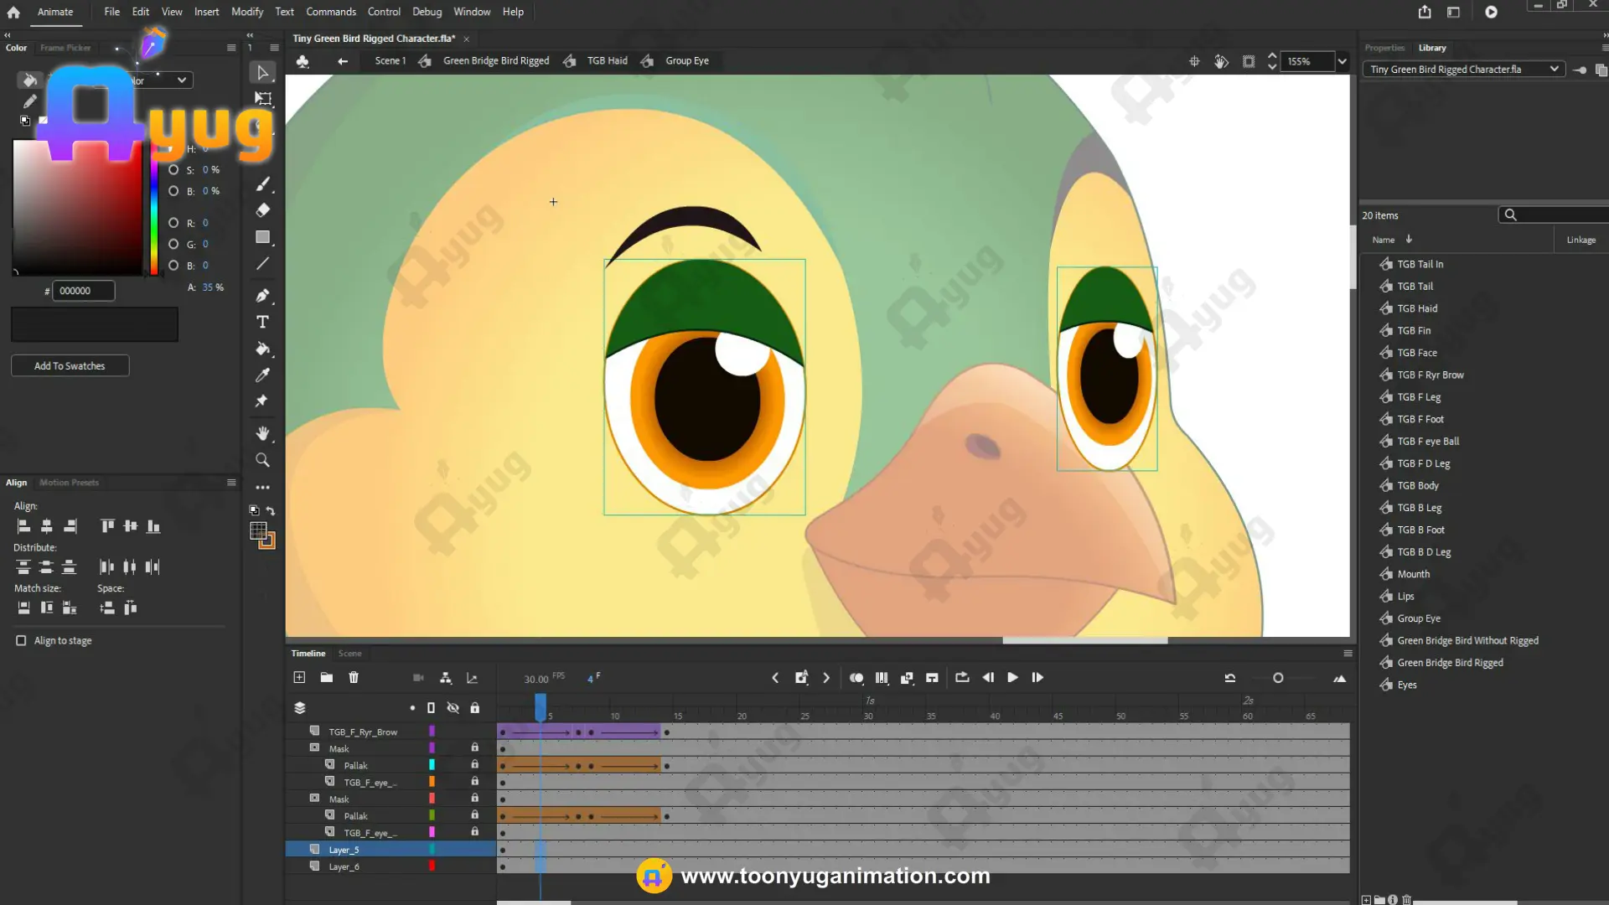Click the new layer icon in Timeline

click(299, 677)
